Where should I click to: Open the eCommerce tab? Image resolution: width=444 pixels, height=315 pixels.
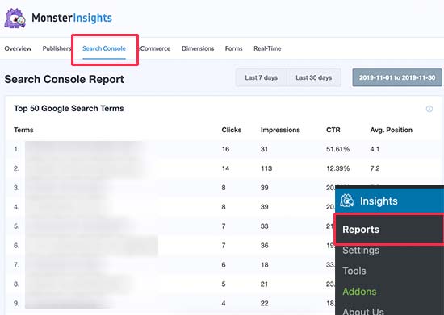pos(155,48)
